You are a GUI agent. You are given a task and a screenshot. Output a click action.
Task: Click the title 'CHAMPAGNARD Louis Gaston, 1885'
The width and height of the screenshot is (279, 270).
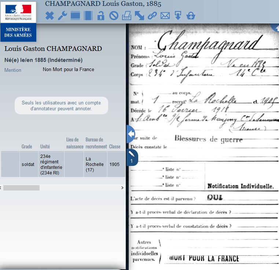103,4
